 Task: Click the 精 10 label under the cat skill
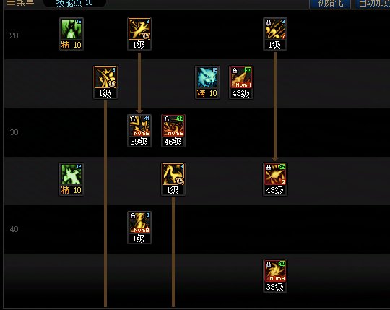click(207, 93)
